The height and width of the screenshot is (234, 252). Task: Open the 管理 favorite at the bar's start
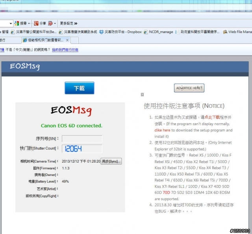coord(4,32)
